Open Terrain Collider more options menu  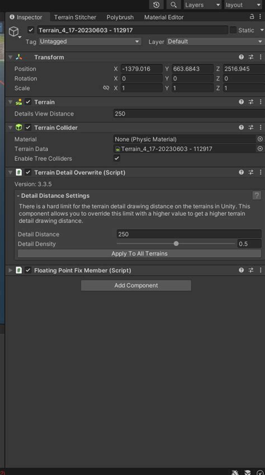coord(261,127)
